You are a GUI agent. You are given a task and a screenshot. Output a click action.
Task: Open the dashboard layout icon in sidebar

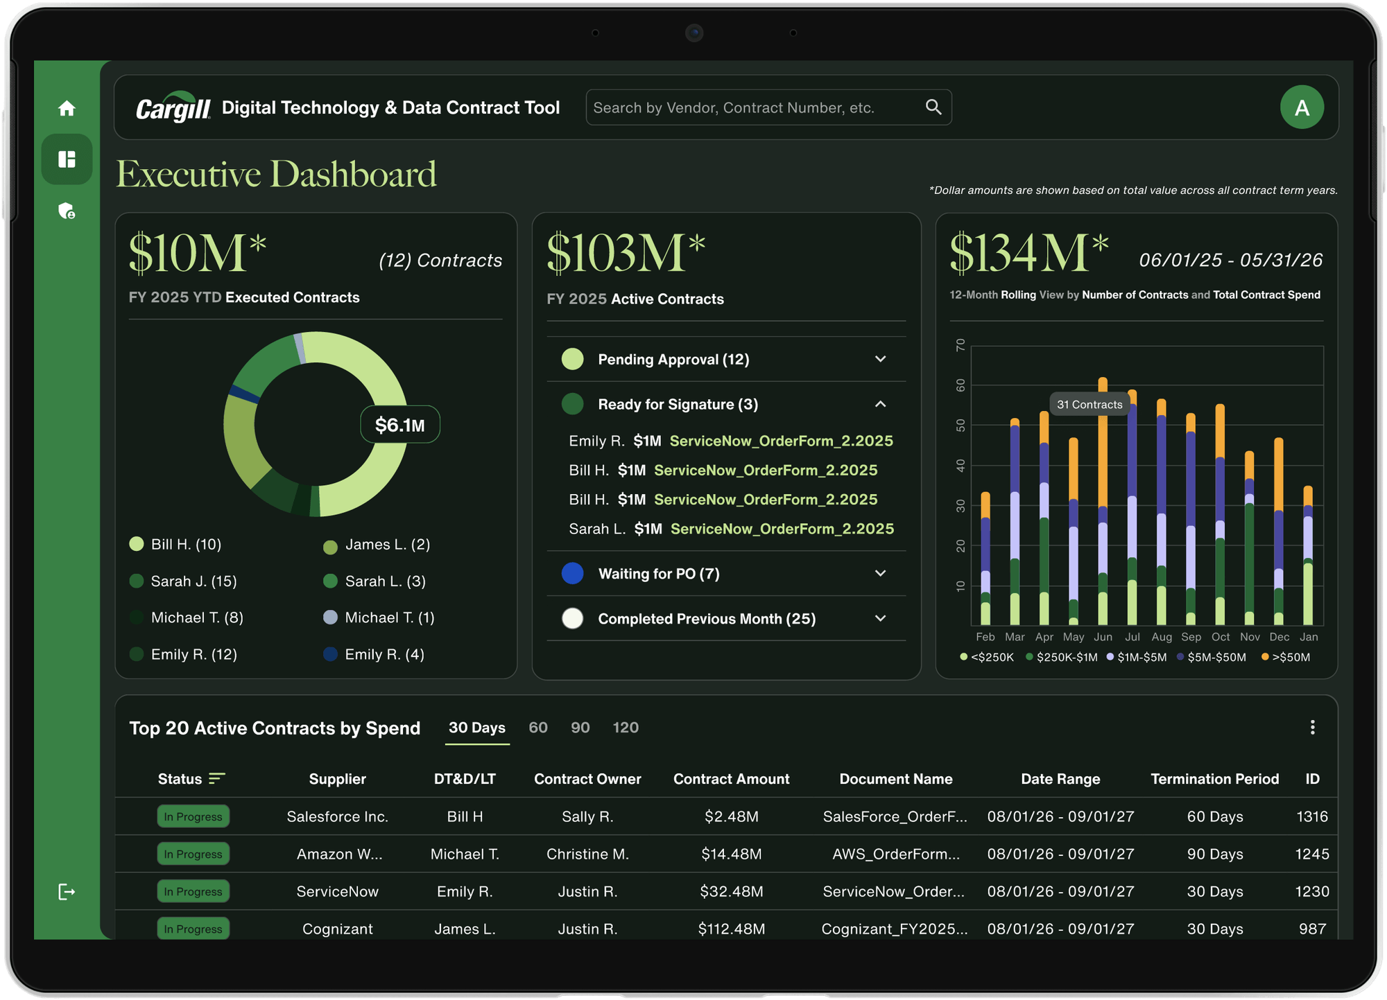click(x=67, y=159)
